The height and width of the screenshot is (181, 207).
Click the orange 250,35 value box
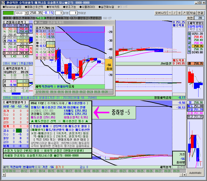pyautogui.click(x=195, y=64)
